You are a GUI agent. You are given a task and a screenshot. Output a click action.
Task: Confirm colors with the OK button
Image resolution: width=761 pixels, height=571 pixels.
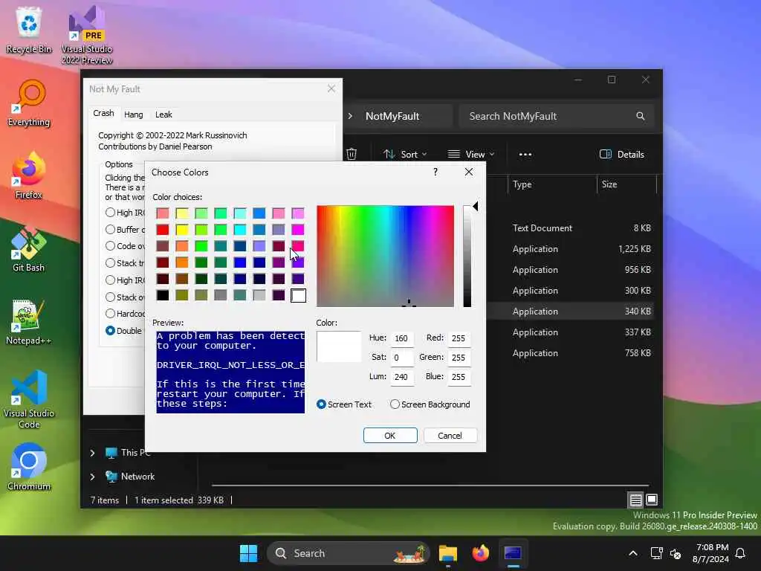390,436
